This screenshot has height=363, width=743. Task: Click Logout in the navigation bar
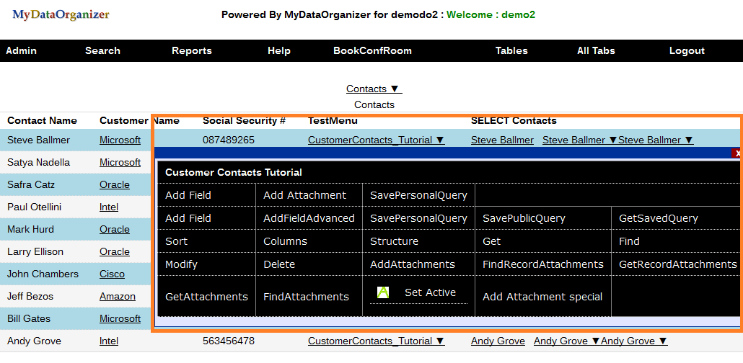click(x=687, y=50)
